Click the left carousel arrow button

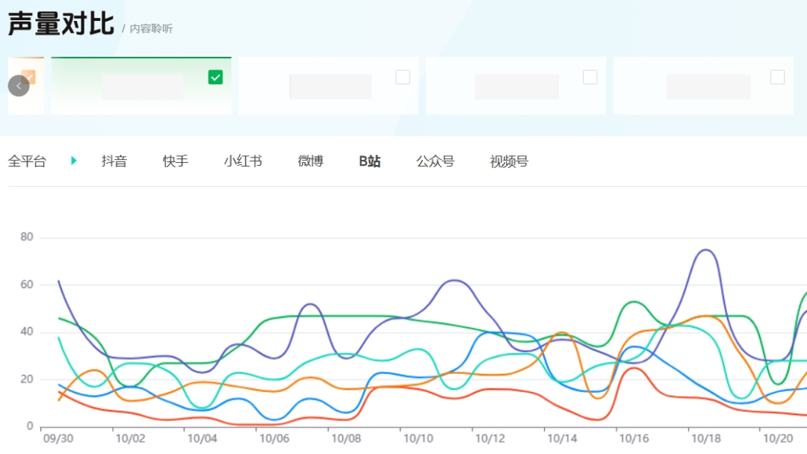point(19,86)
